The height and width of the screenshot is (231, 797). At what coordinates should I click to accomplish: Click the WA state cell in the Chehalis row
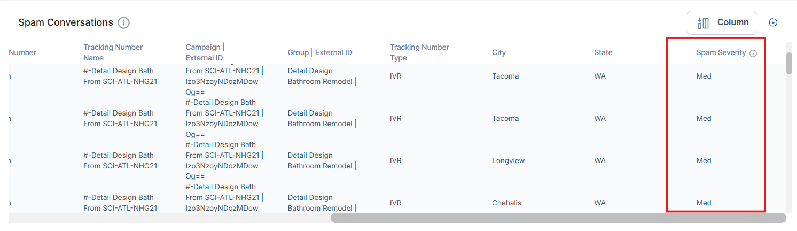pyautogui.click(x=600, y=203)
